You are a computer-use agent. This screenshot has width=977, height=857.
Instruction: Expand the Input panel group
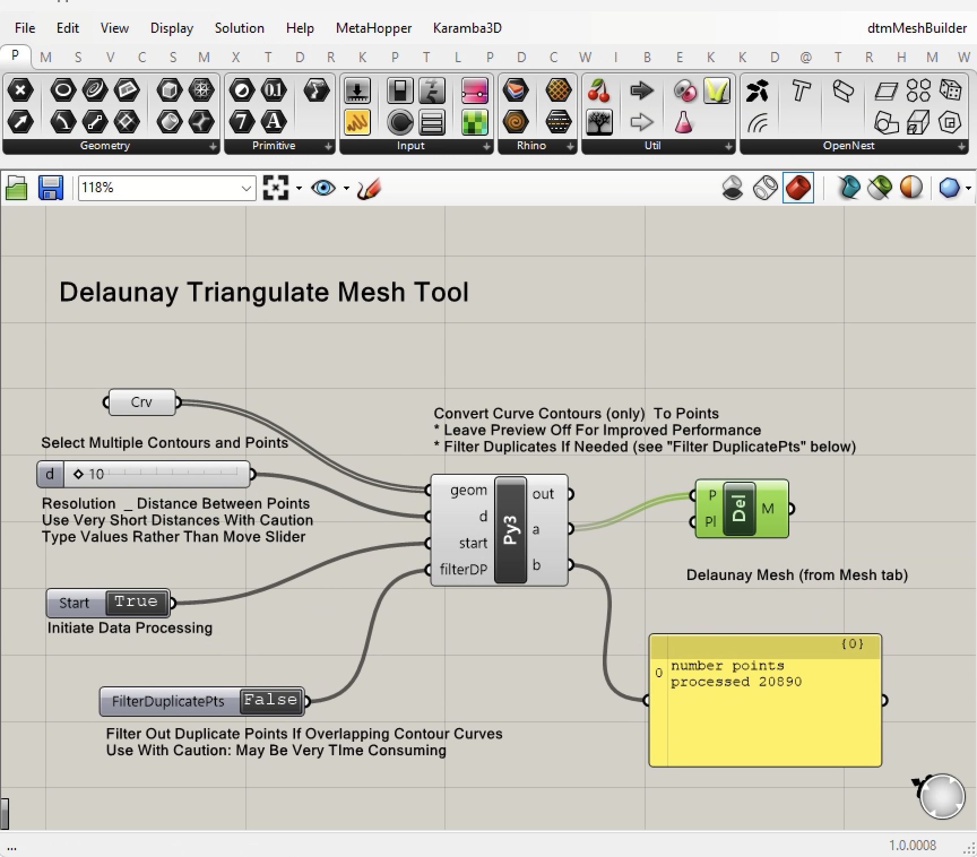486,146
